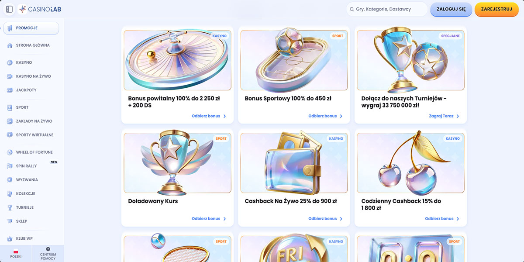Click the Zaloguj się button
The width and height of the screenshot is (524, 262).
tap(451, 9)
